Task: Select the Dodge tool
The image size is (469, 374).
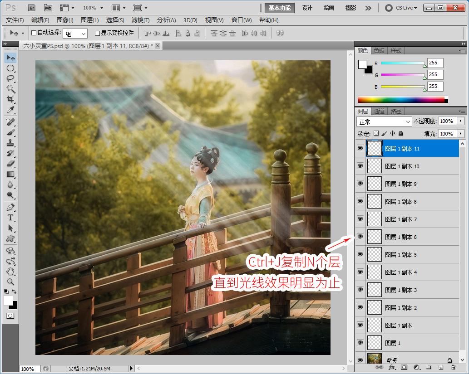Action: point(10,195)
